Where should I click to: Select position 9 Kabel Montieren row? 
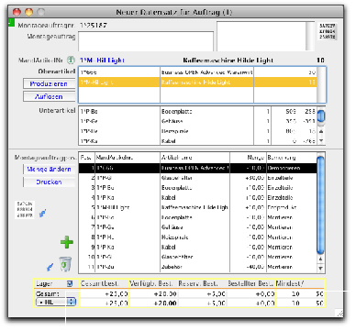tap(197, 247)
